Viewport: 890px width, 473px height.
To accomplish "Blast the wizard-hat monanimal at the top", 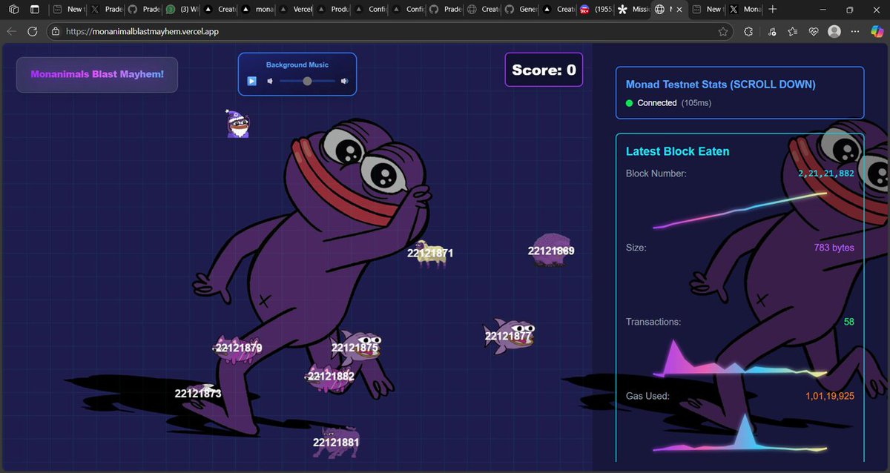I will (237, 123).
